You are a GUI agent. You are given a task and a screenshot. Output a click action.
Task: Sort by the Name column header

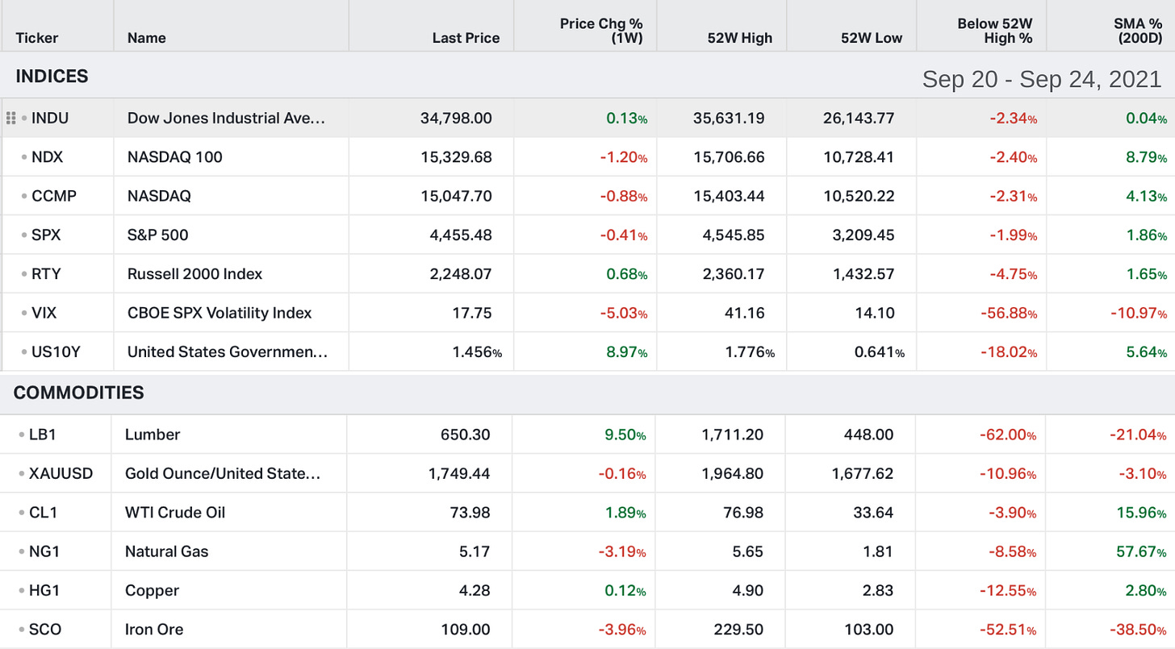point(145,38)
